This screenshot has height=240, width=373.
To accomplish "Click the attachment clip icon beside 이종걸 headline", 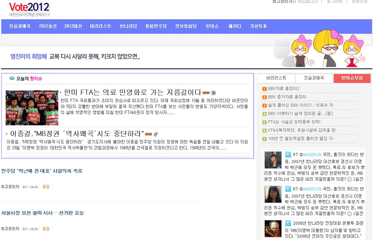I will tap(156, 134).
